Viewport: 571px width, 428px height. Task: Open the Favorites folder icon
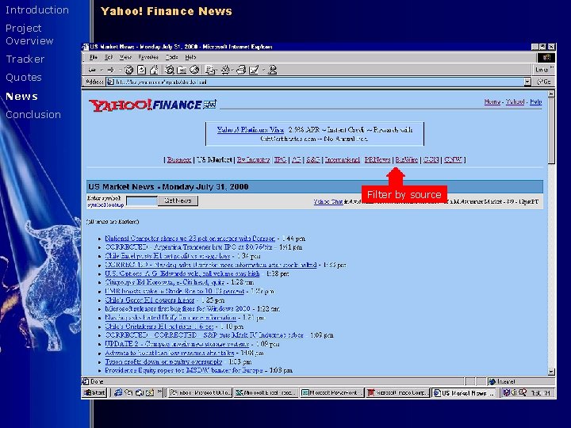coord(182,70)
